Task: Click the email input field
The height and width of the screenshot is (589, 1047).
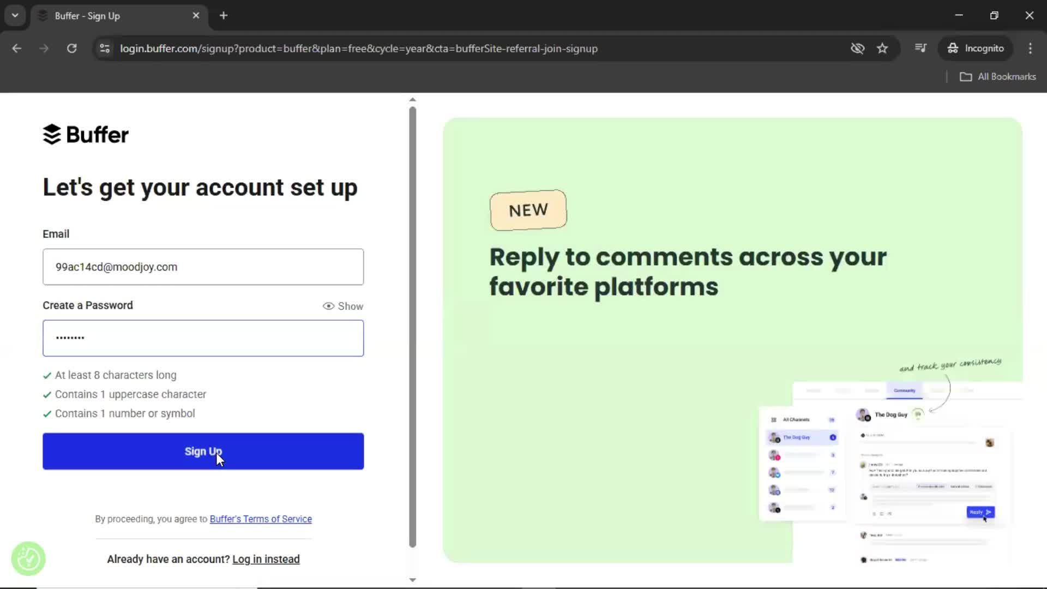Action: tap(202, 267)
